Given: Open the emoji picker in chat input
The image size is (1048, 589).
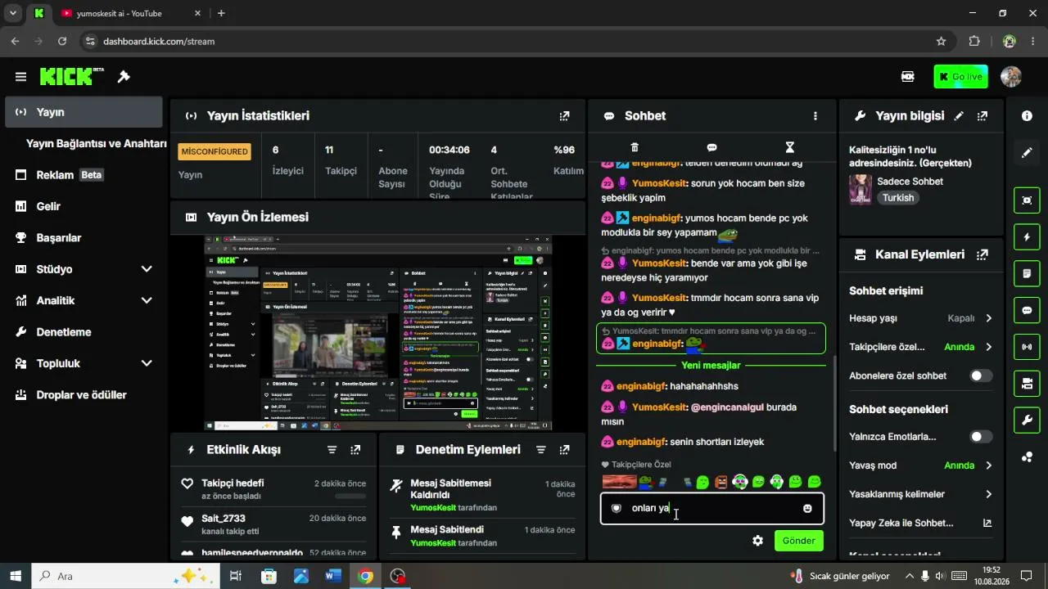Looking at the screenshot, I should point(807,509).
